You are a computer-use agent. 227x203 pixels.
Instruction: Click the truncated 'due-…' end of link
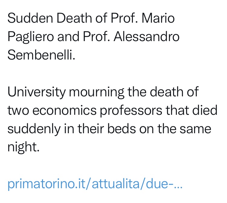tap(164, 184)
